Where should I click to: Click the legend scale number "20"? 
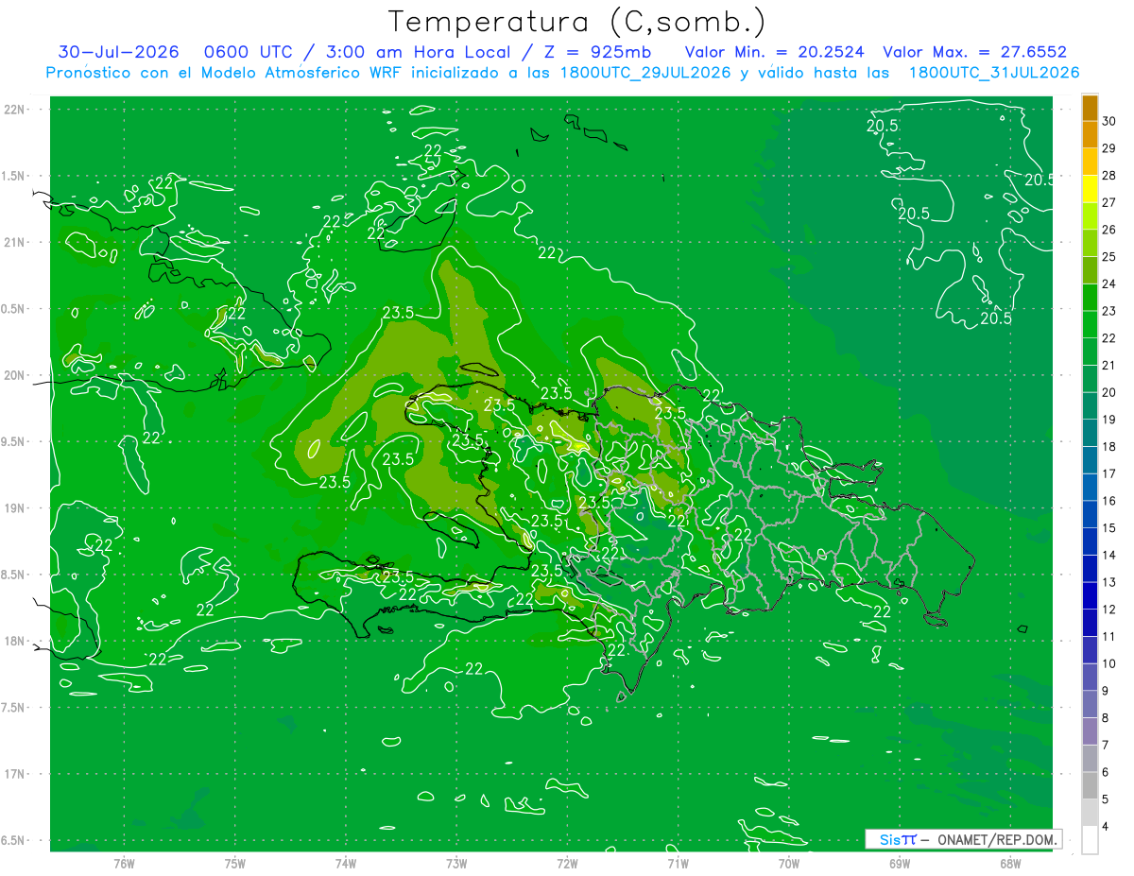pyautogui.click(x=1109, y=392)
